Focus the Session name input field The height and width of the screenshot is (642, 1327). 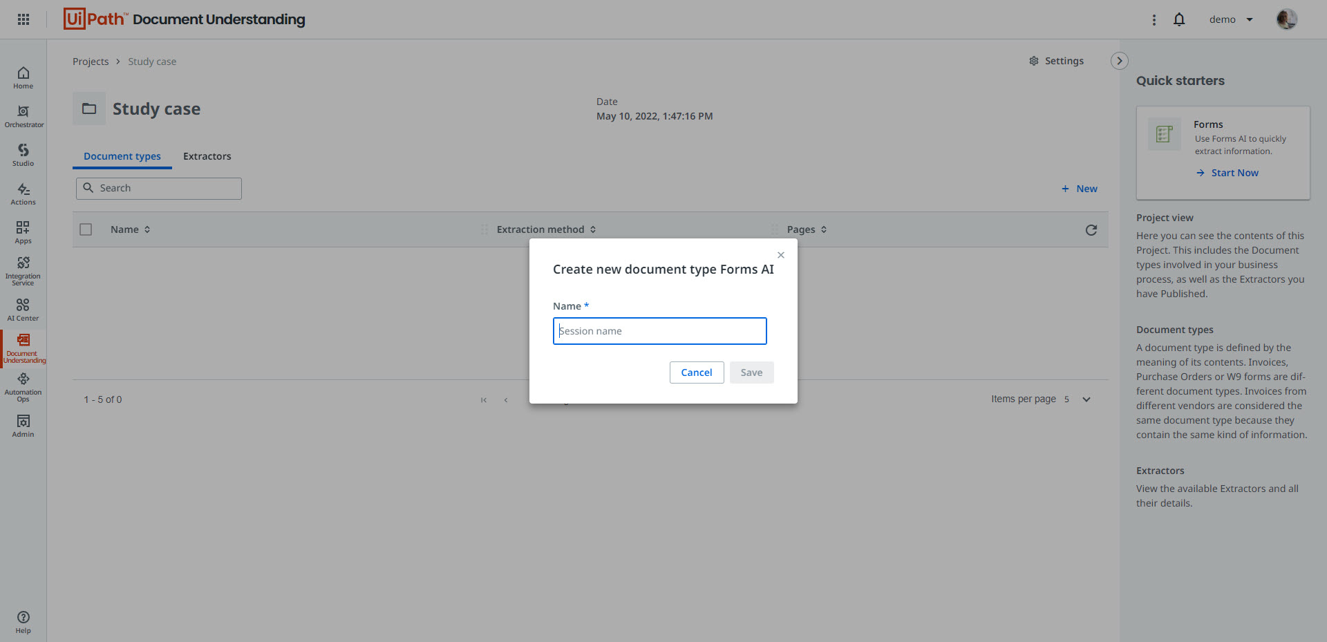(660, 331)
